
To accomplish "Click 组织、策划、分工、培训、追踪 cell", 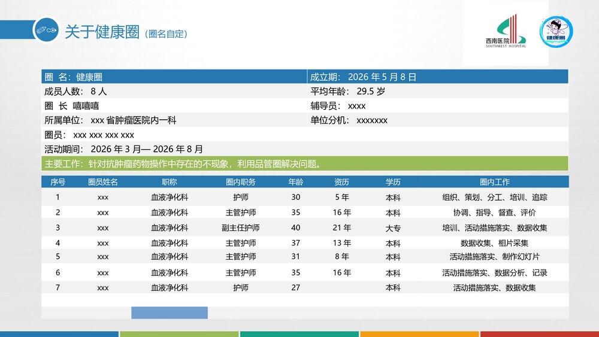I will click(495, 198).
